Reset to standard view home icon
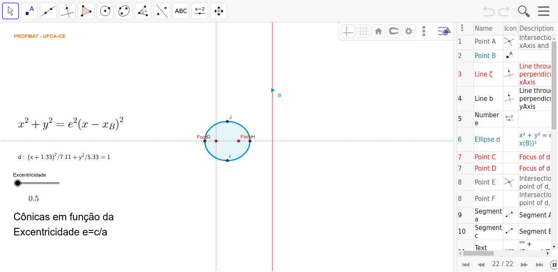 click(x=378, y=31)
